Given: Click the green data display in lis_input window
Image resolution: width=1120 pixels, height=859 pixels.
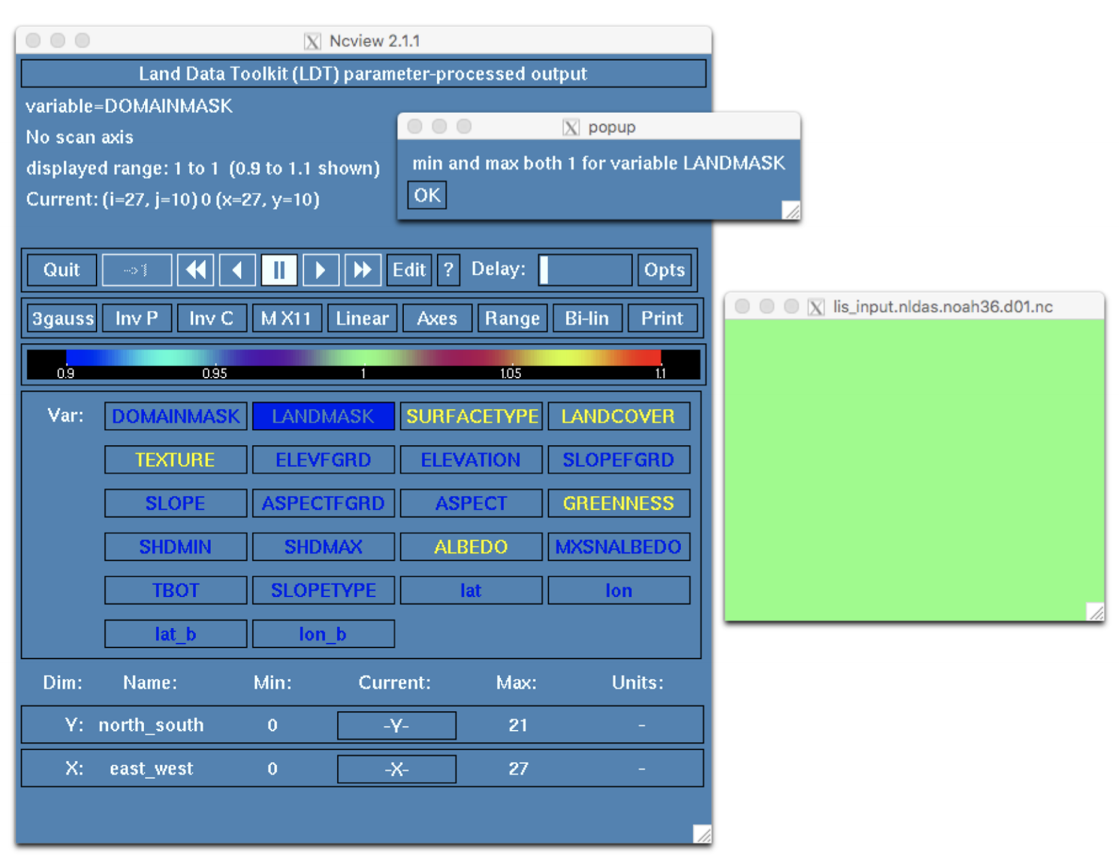Looking at the screenshot, I should [x=914, y=470].
